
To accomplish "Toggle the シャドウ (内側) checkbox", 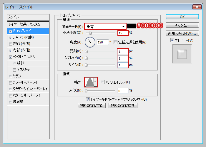I will point(11,38).
